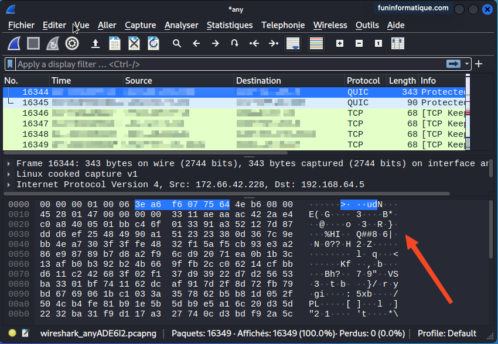
Task: Expand the Linux cooked capture v1 section
Action: click(x=9, y=174)
